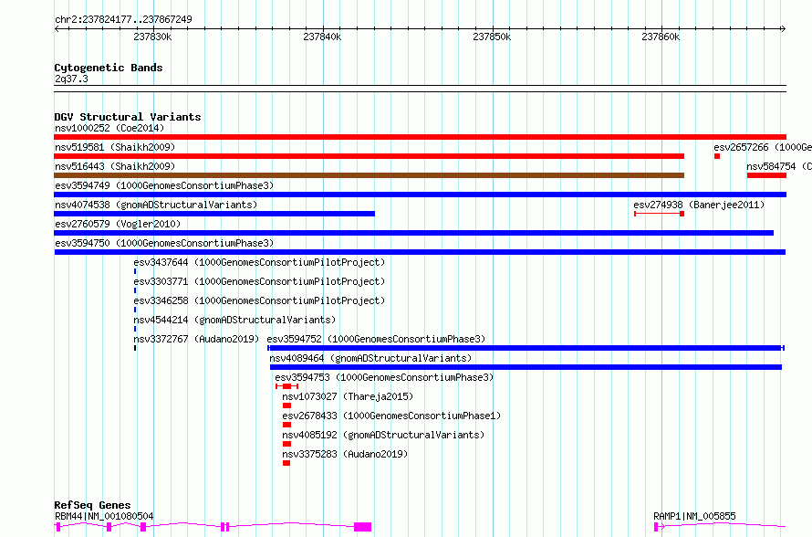
Task: Click the 237860k ruler tick label
Action: click(661, 37)
